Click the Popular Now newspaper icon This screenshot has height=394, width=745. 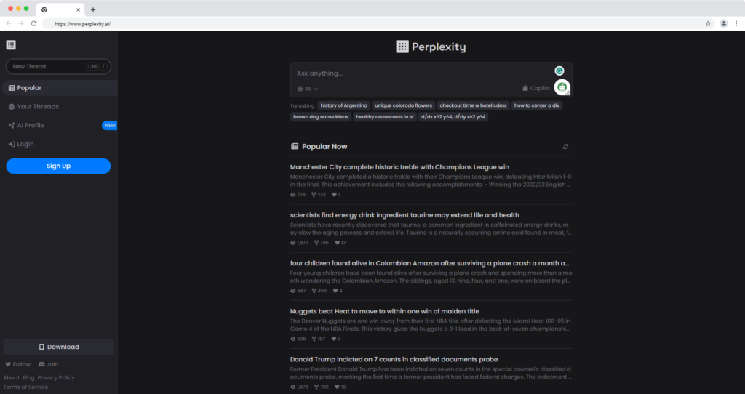pyautogui.click(x=295, y=146)
